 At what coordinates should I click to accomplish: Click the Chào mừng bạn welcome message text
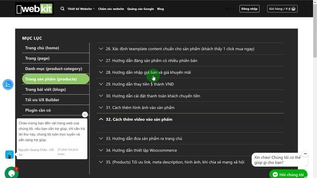point(52,132)
